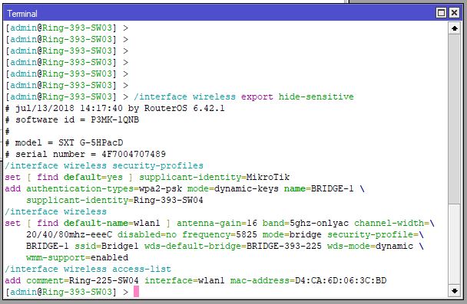Click the wmm-support=enabled line
The height and width of the screenshot is (304, 467).
point(77,257)
